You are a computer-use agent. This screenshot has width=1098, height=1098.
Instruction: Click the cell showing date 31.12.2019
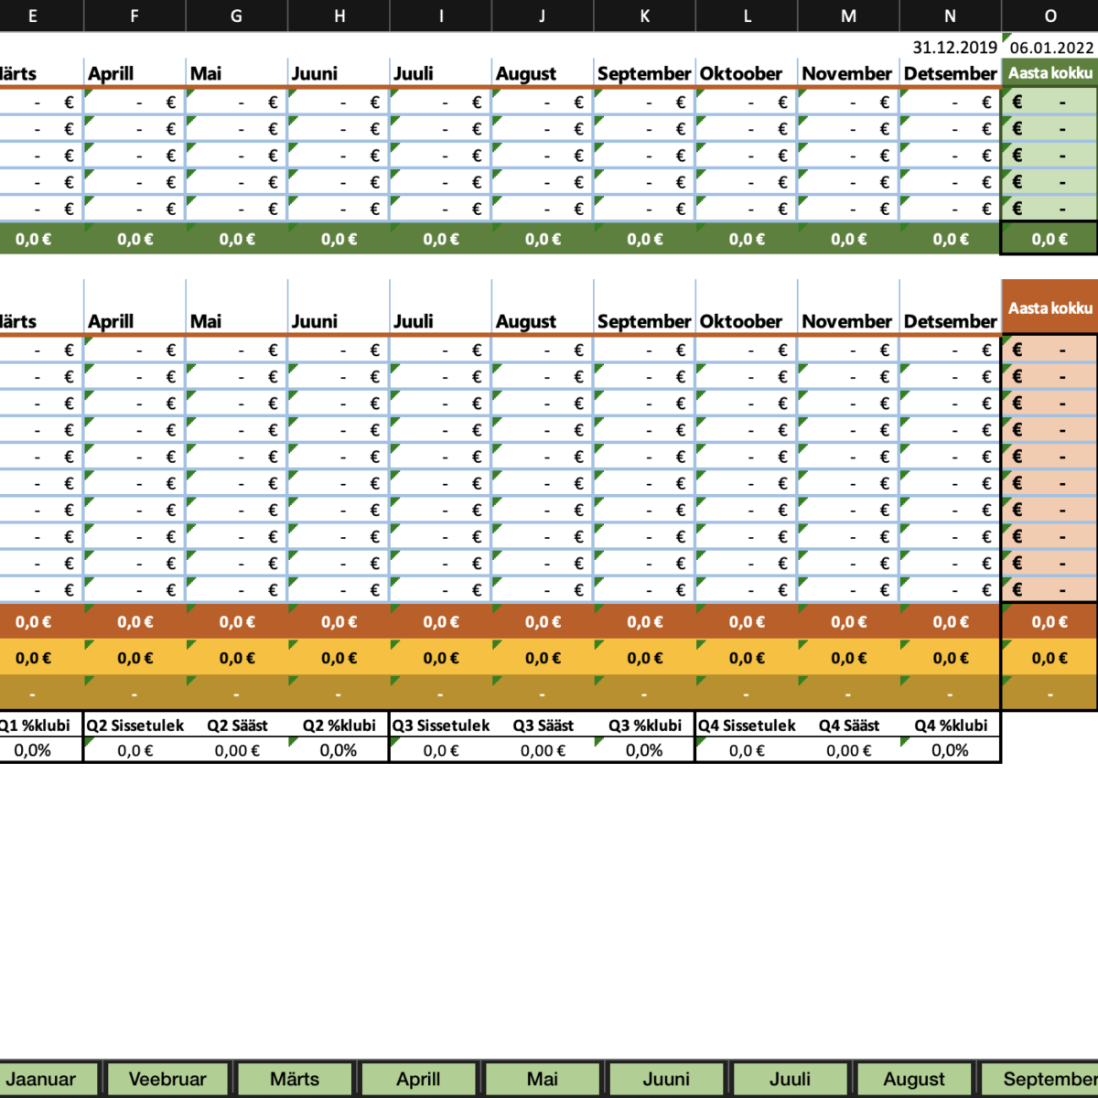click(x=953, y=48)
